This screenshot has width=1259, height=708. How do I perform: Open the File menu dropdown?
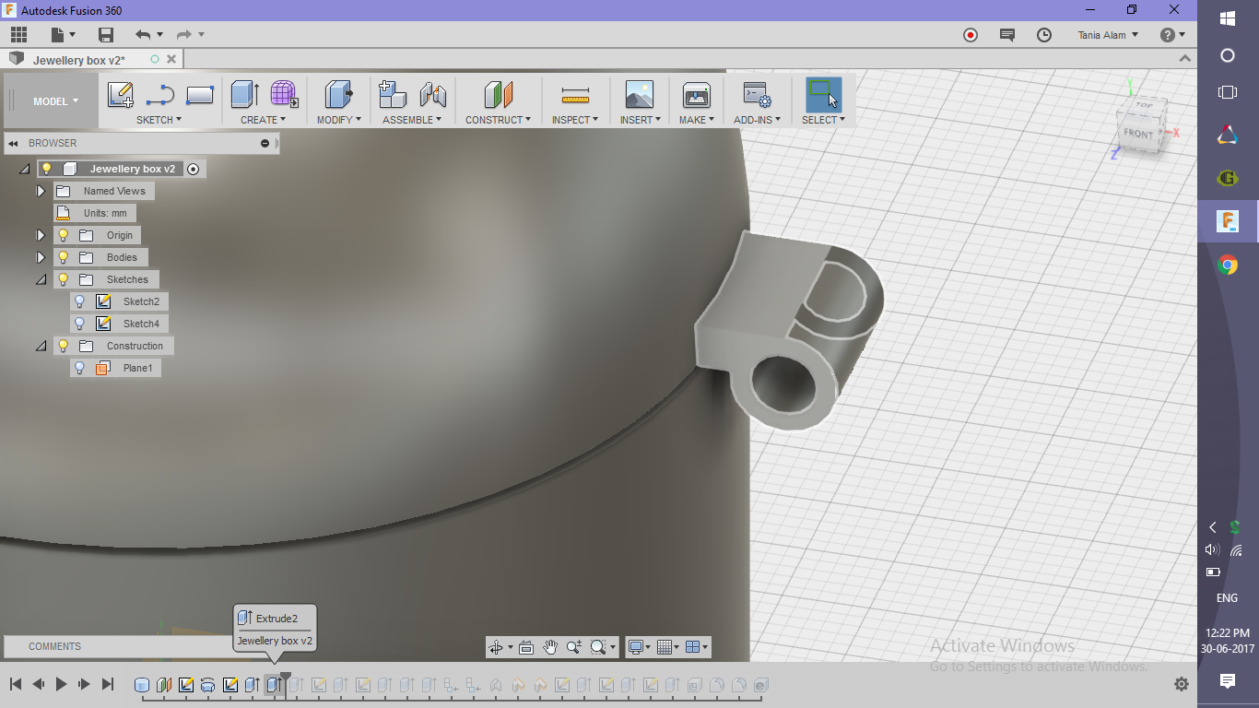tap(64, 35)
